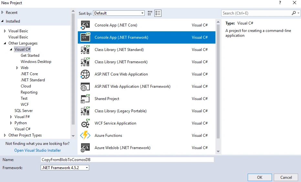This screenshot has width=301, height=182.
Task: Click the Azure WebJob (.NET Framework) icon
Action: click(x=85, y=148)
